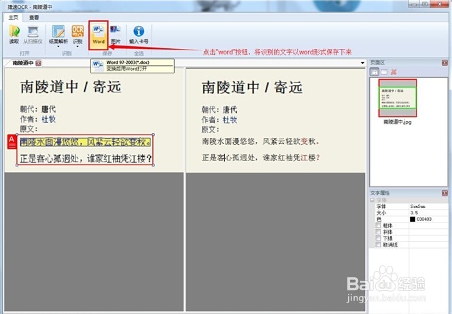The image size is (452, 314).
Task: Click 正是客心孤迥处 line in source image
Action: click(86, 158)
